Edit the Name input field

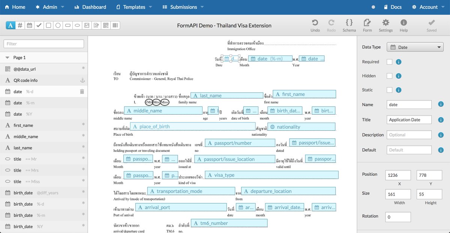click(409, 105)
